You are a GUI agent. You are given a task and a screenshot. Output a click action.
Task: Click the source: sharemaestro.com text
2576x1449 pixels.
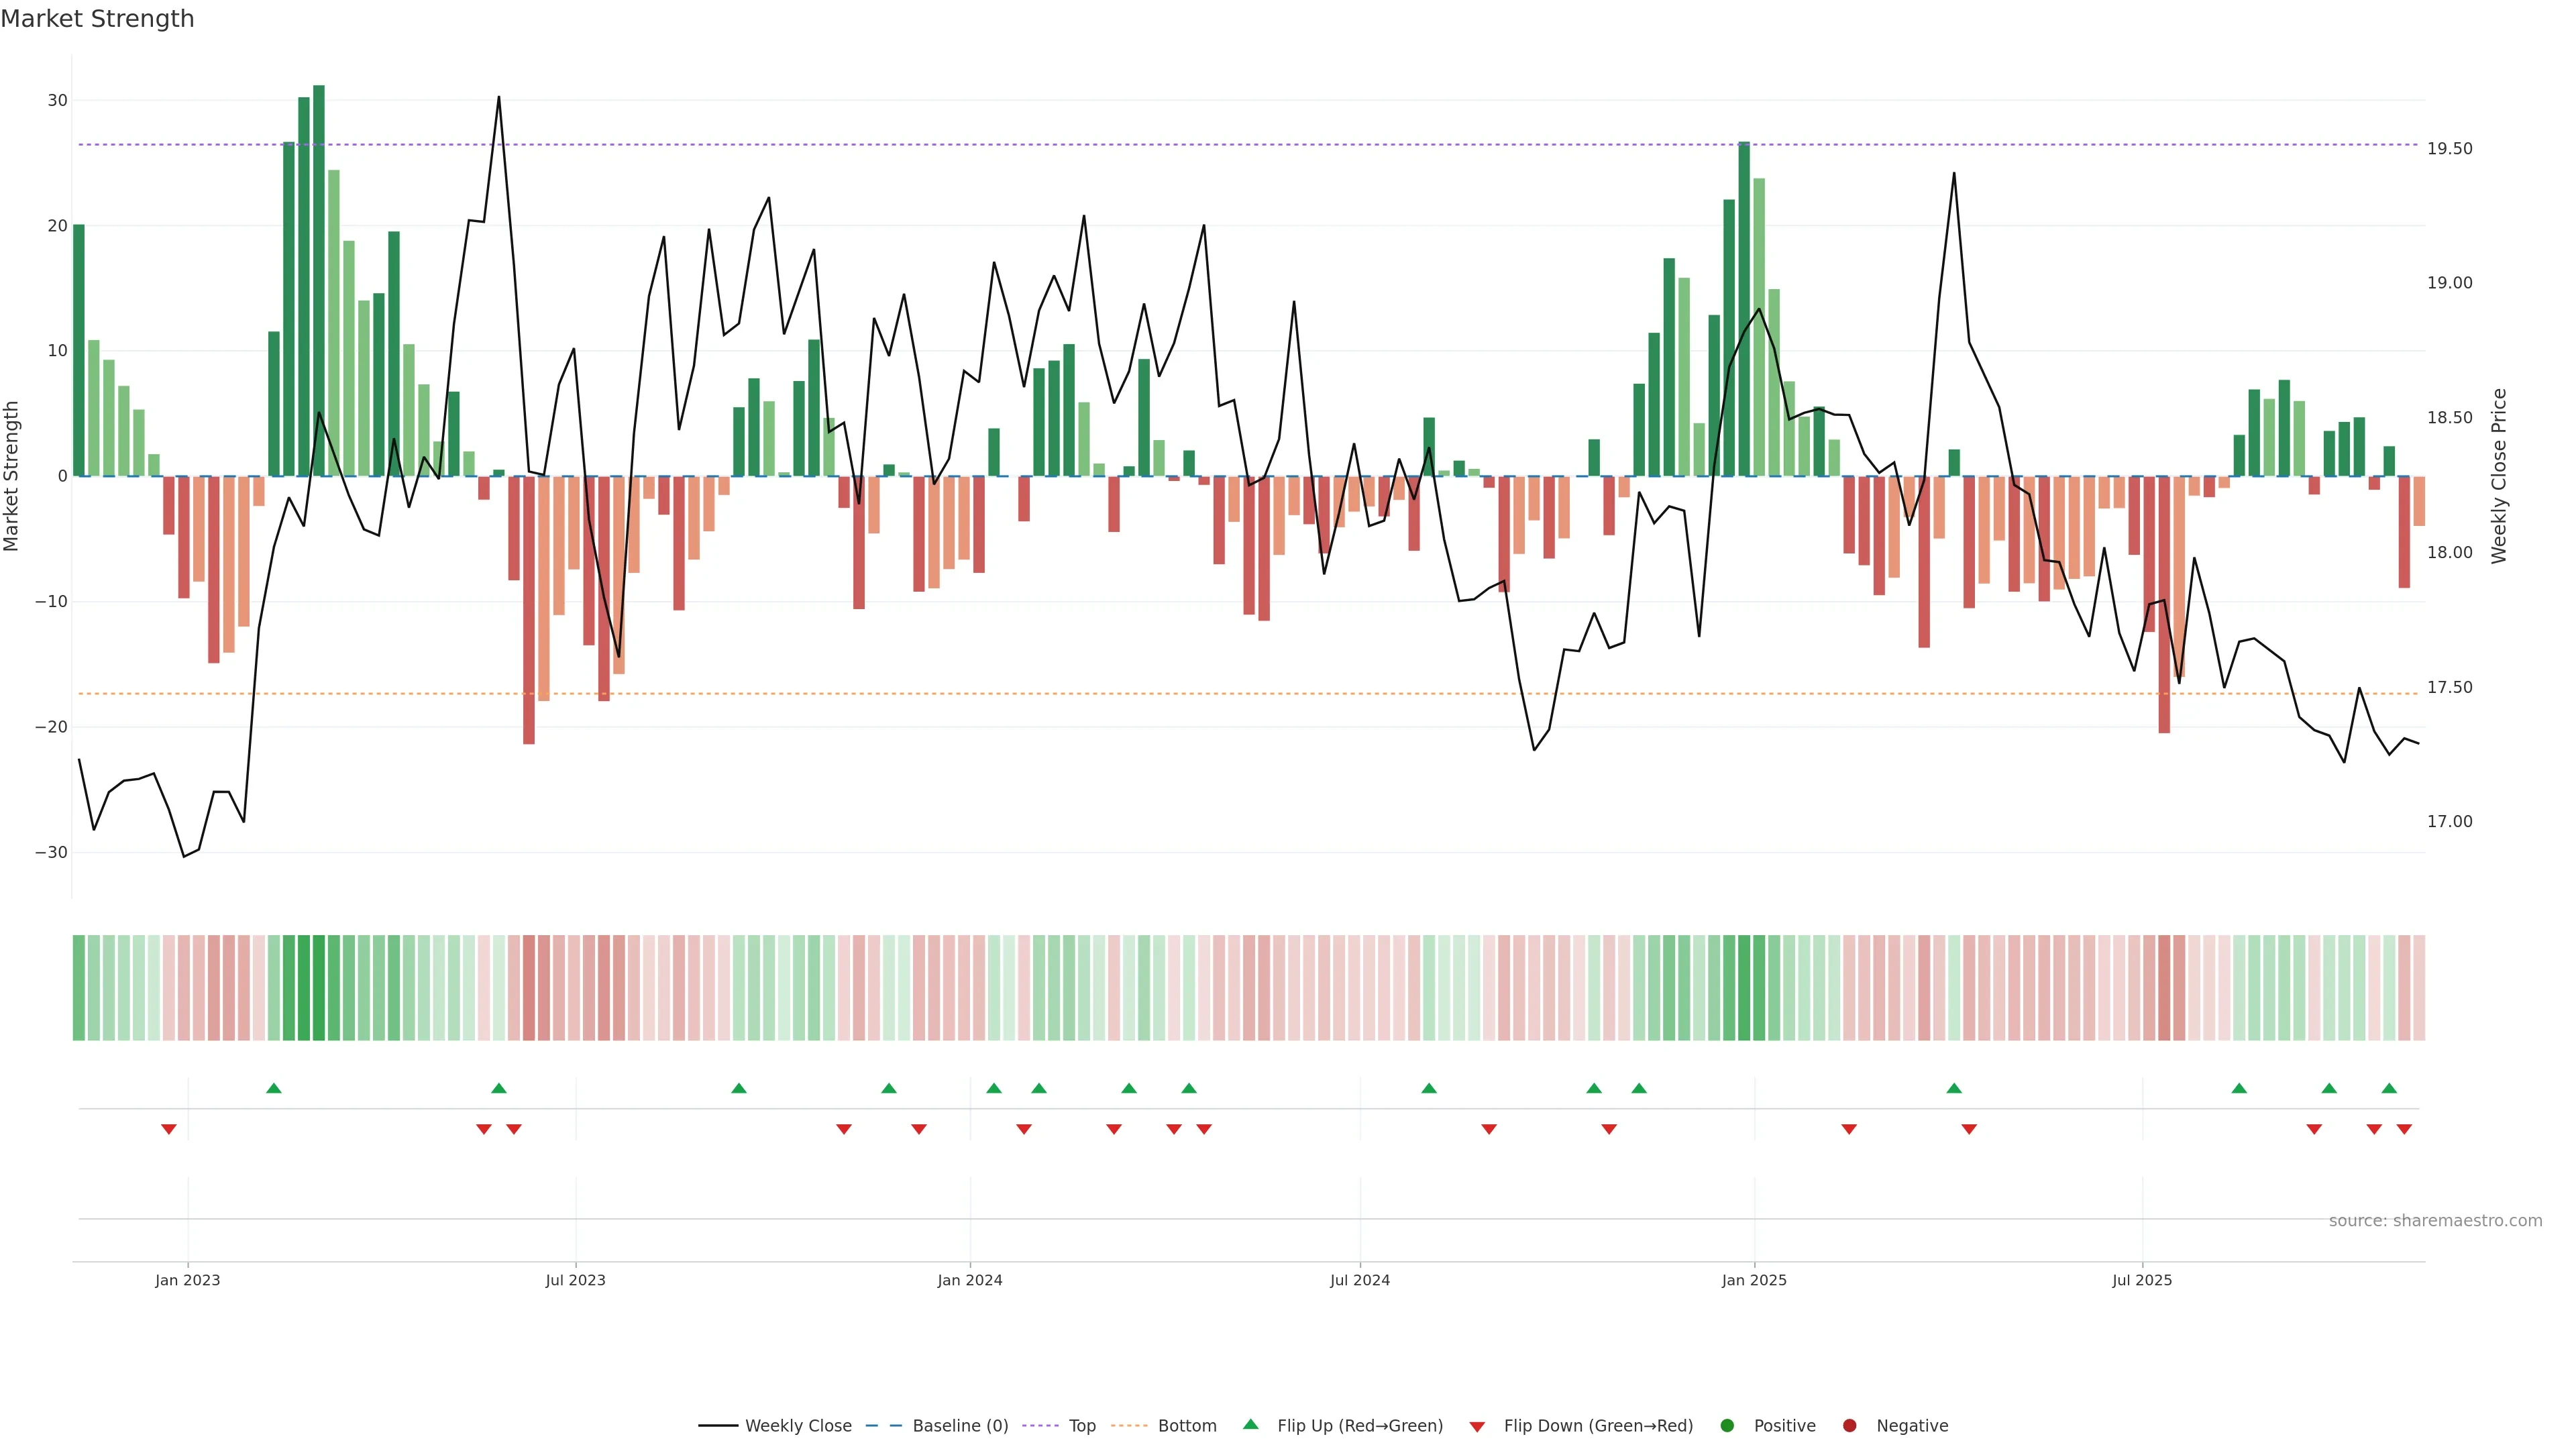coord(2435,1220)
